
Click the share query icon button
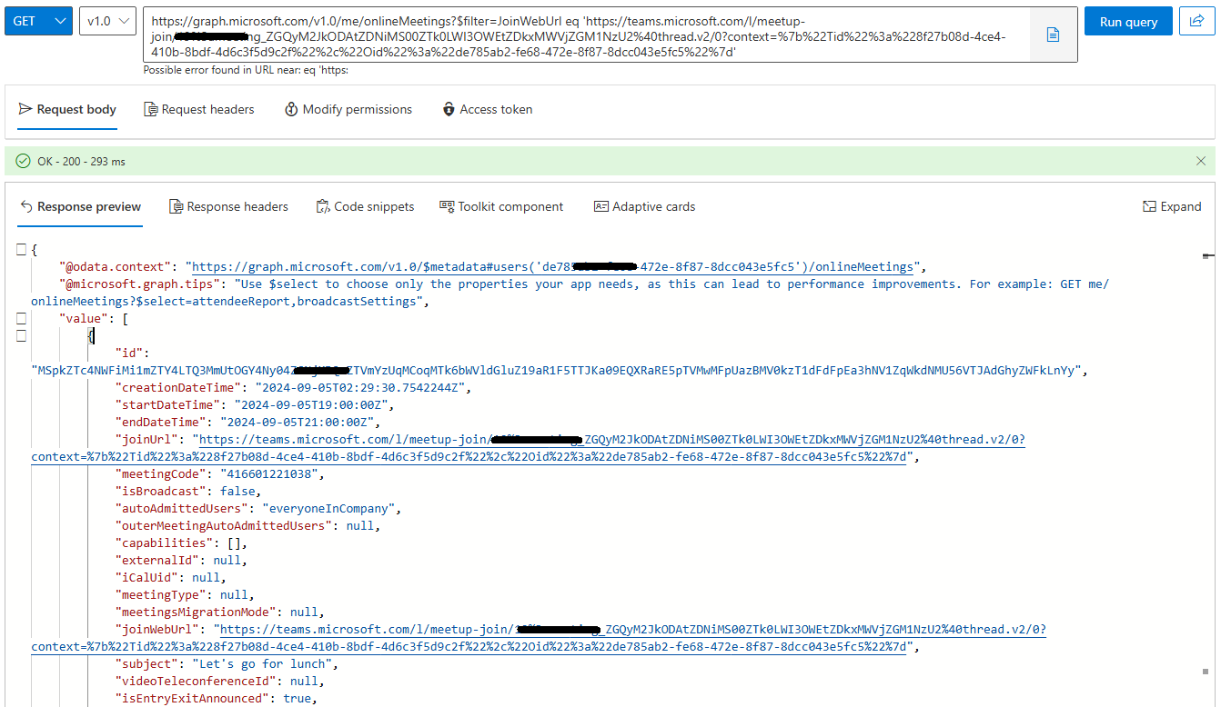(1196, 21)
